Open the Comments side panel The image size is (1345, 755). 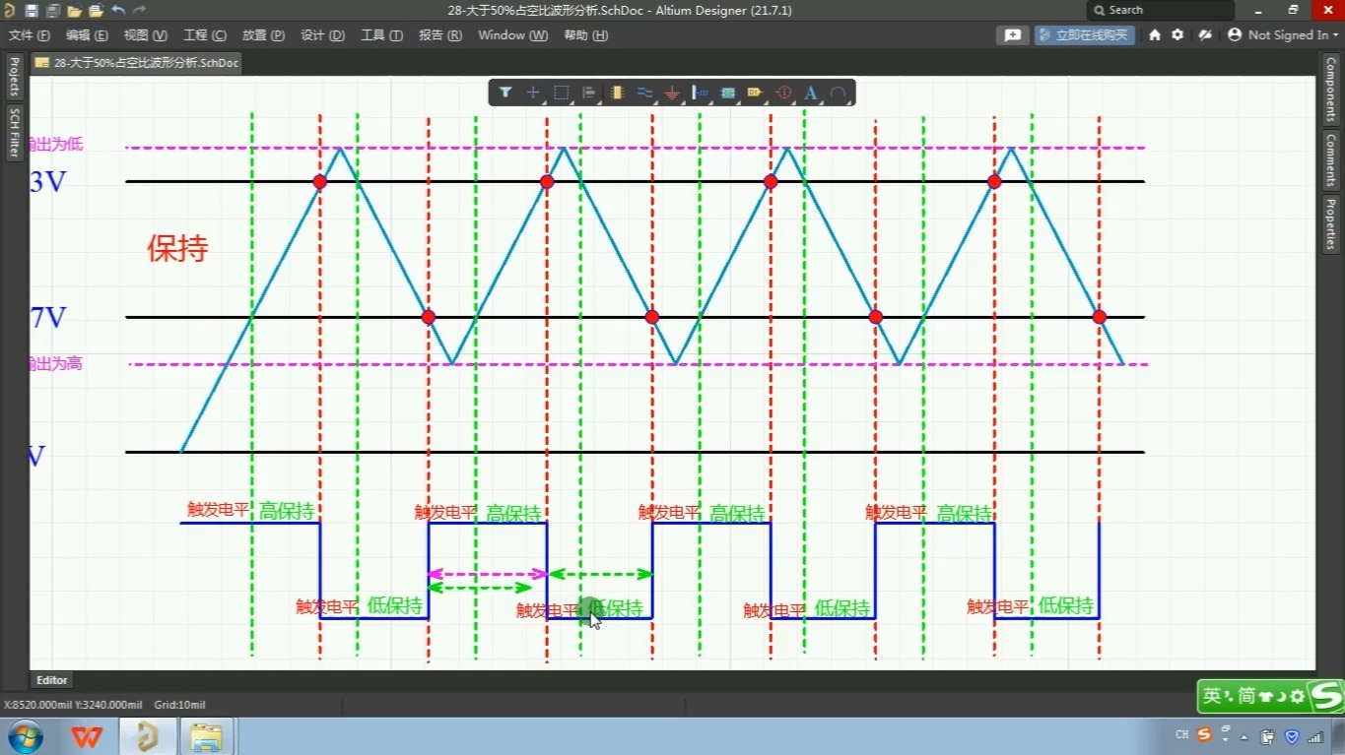[x=1330, y=159]
